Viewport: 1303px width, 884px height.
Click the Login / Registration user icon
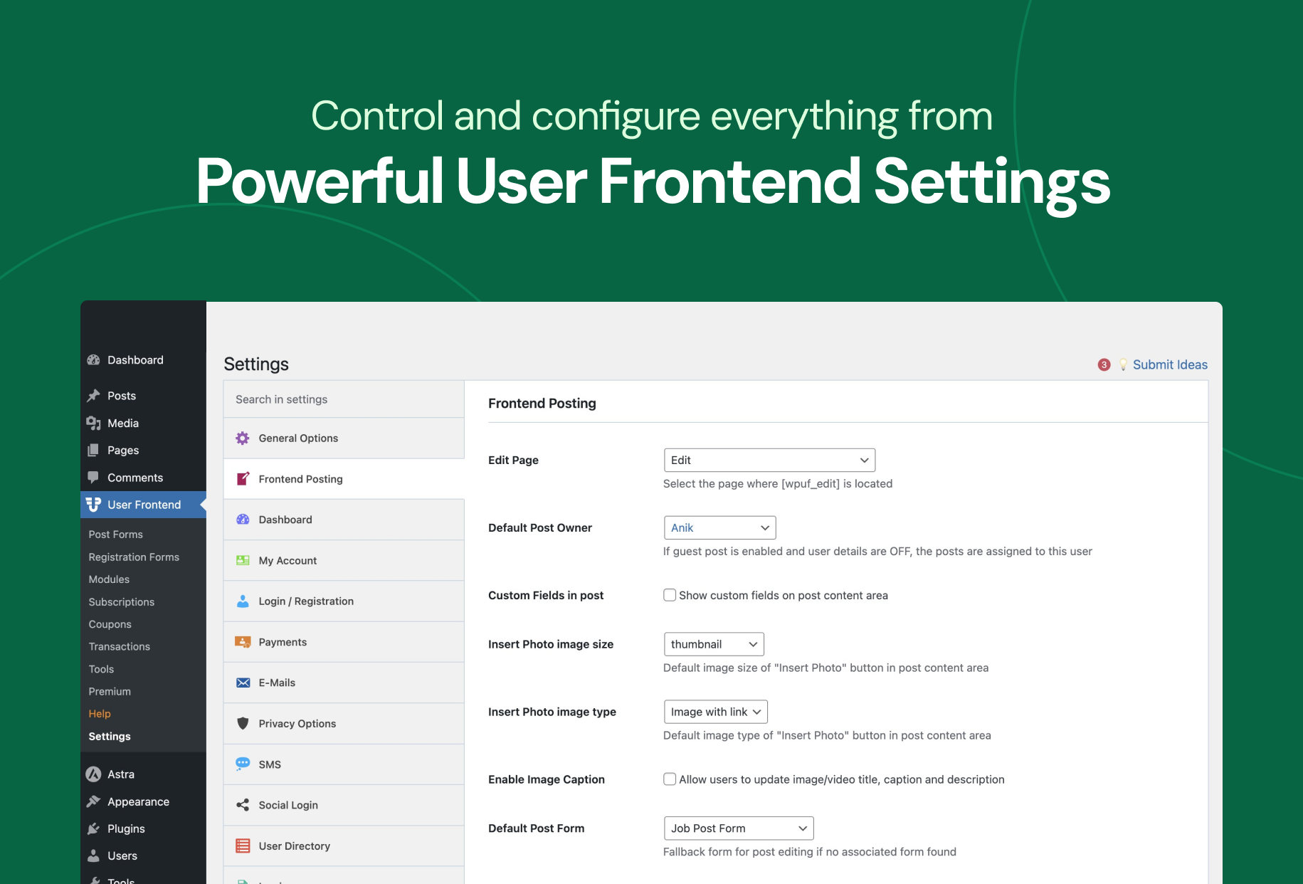243,601
